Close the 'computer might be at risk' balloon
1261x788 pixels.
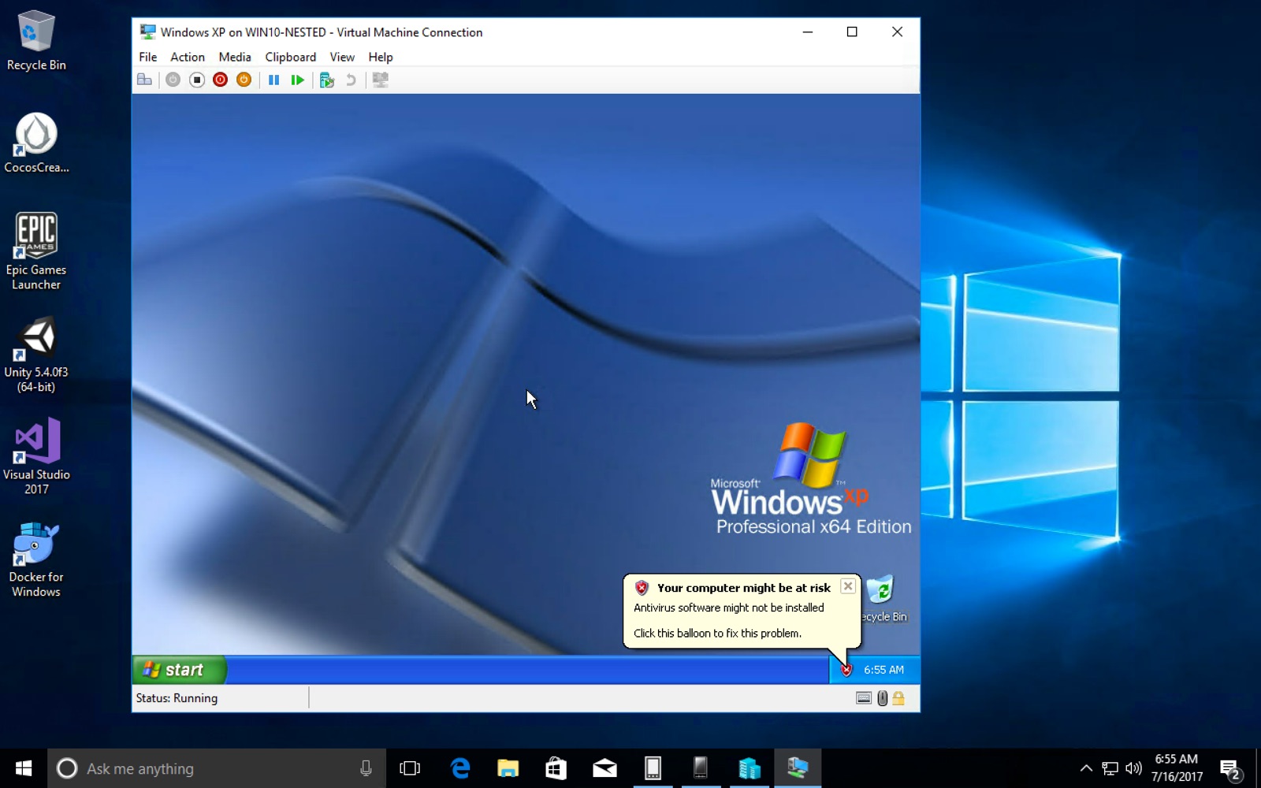[x=848, y=586]
